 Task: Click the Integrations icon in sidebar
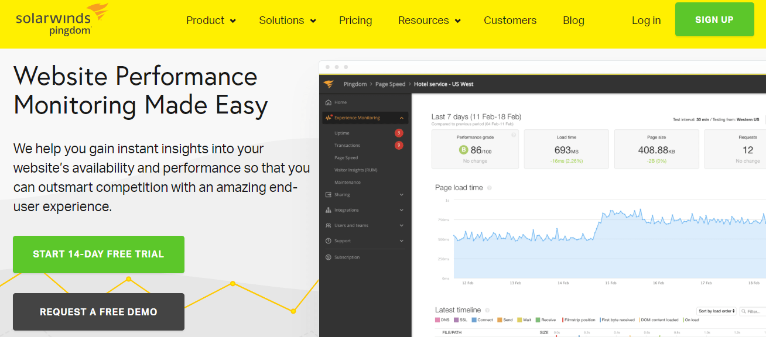(x=329, y=210)
